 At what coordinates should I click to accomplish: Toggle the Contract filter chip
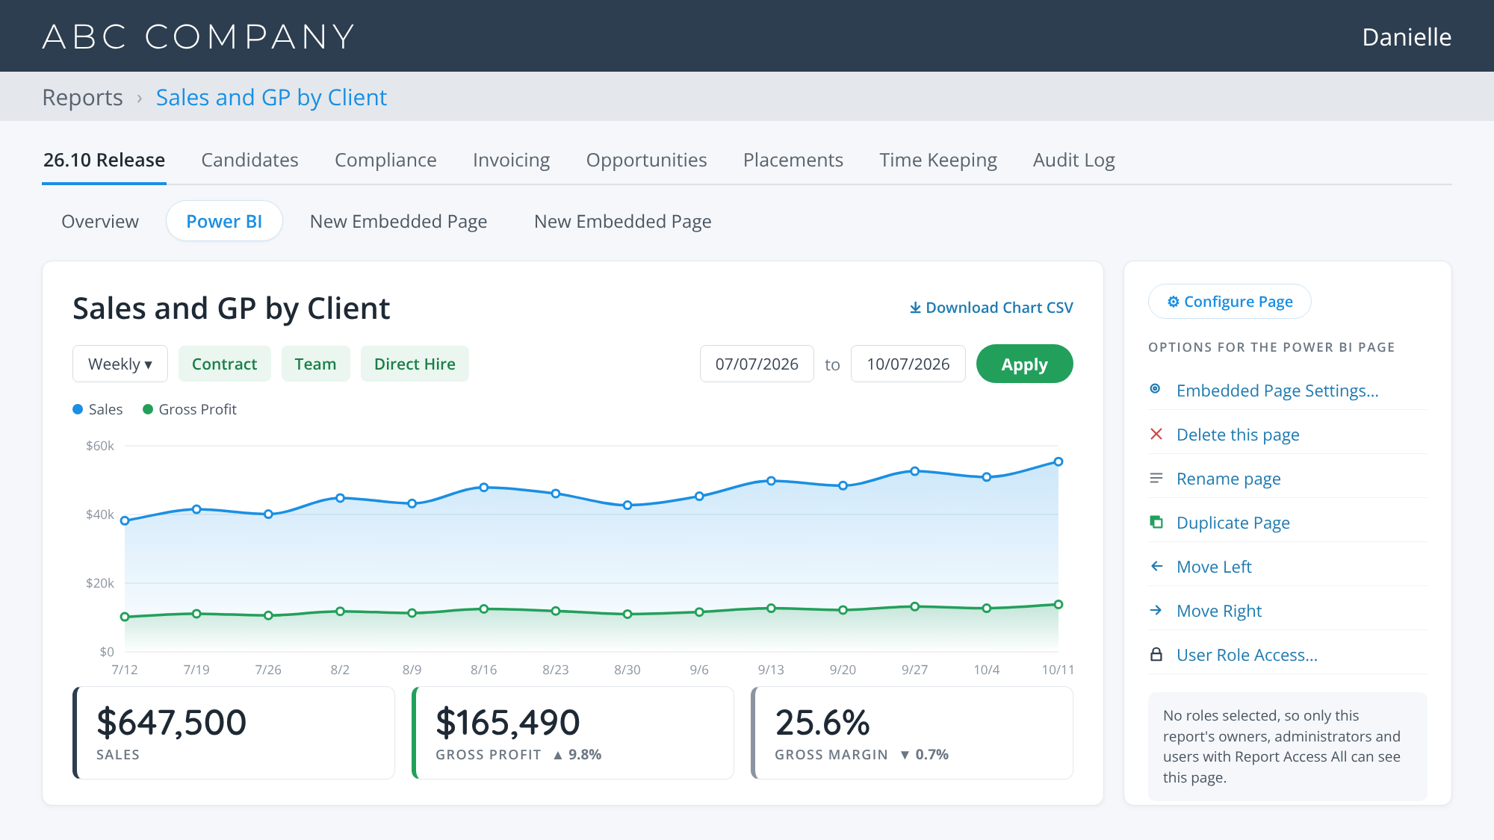point(224,364)
